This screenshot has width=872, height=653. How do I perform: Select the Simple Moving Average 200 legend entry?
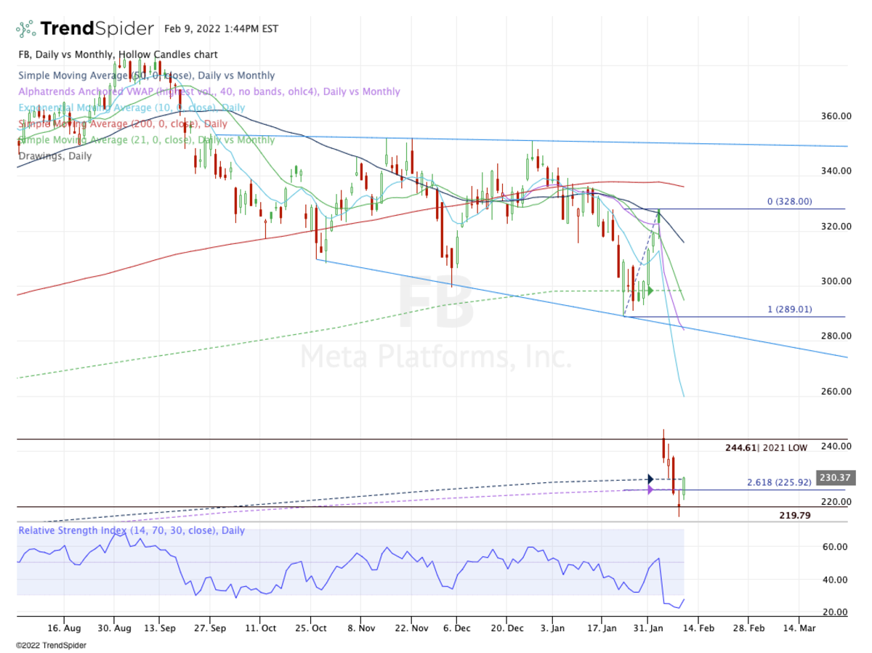[x=123, y=123]
